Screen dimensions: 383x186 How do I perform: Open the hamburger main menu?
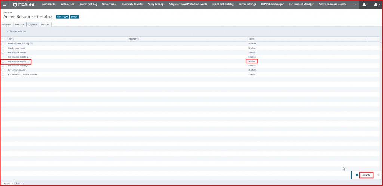click(x=4, y=4)
